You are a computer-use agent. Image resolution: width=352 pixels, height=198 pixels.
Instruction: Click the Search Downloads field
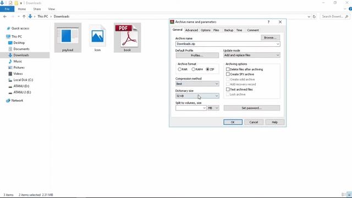tap(332, 16)
